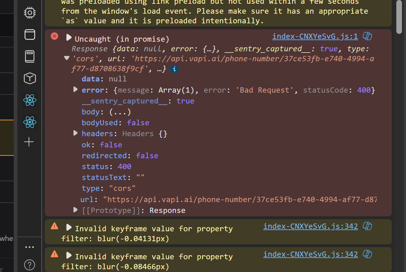Select the 'bodyUsed: false' property
The image size is (406, 272).
[115, 123]
